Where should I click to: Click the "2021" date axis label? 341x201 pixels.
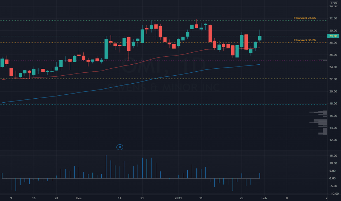(178, 198)
